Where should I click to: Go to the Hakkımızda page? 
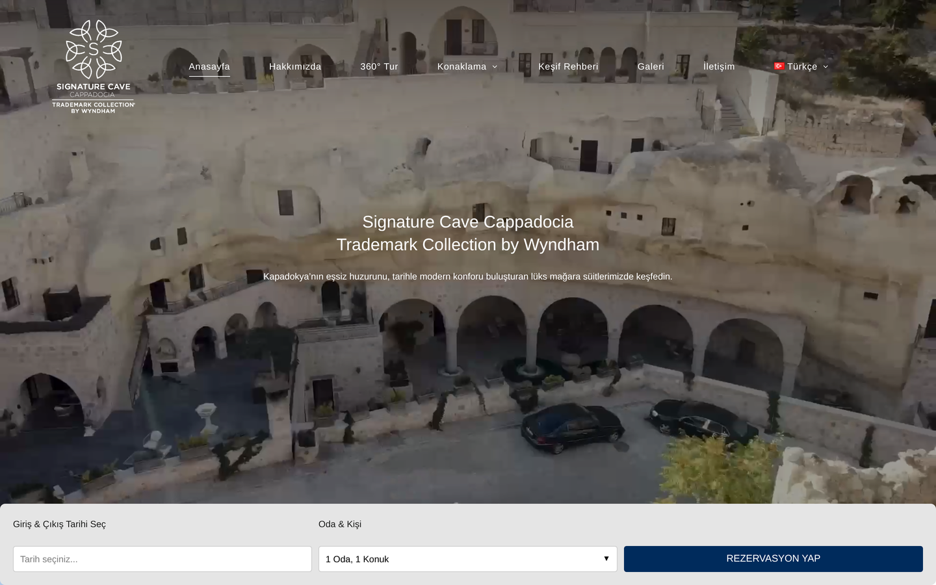tap(295, 66)
